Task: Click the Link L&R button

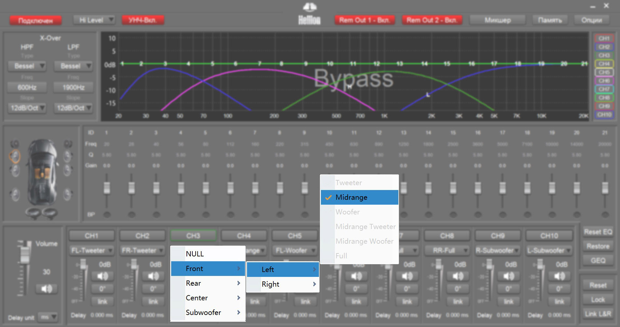Action: tap(598, 314)
